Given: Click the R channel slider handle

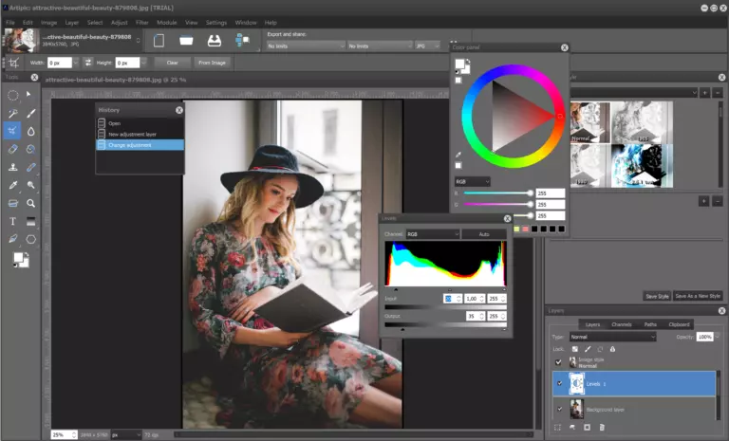Looking at the screenshot, I should (x=530, y=193).
